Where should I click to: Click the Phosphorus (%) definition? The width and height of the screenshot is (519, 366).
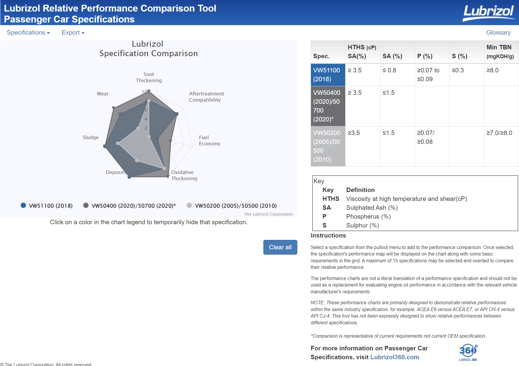pyautogui.click(x=368, y=217)
